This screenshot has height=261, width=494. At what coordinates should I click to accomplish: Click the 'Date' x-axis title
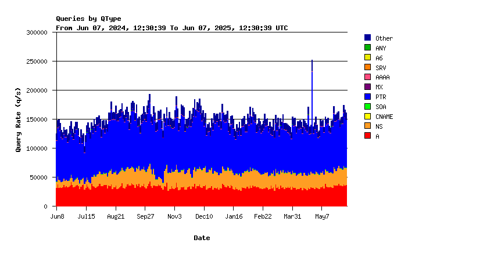click(202, 238)
